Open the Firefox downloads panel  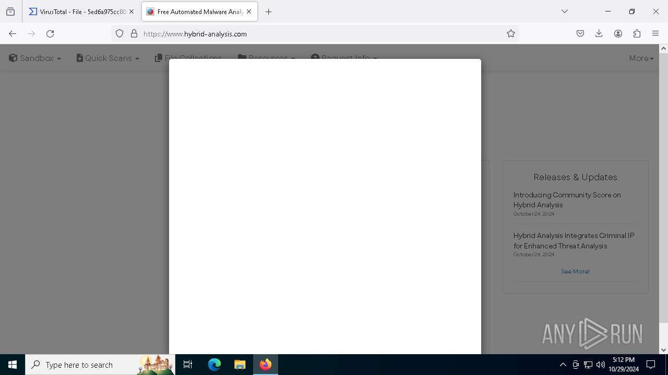coord(599,33)
